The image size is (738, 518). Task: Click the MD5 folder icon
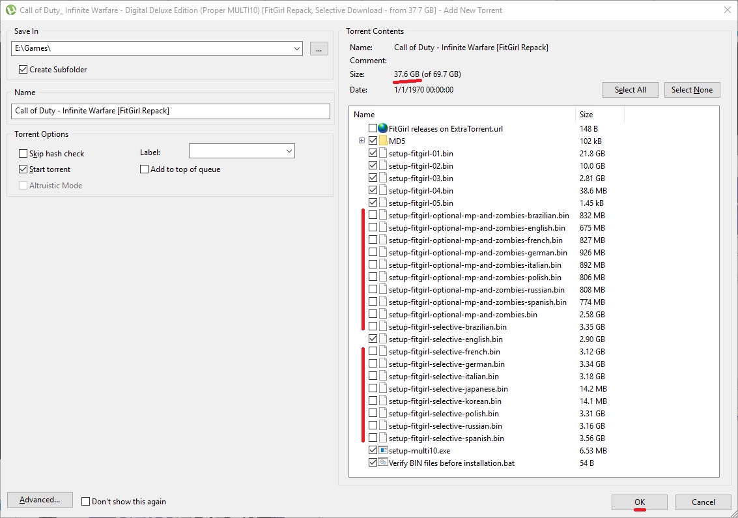tap(382, 140)
